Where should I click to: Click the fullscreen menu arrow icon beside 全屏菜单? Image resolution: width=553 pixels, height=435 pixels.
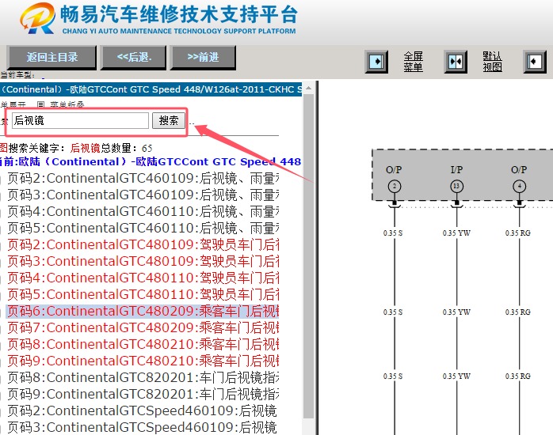tap(376, 62)
